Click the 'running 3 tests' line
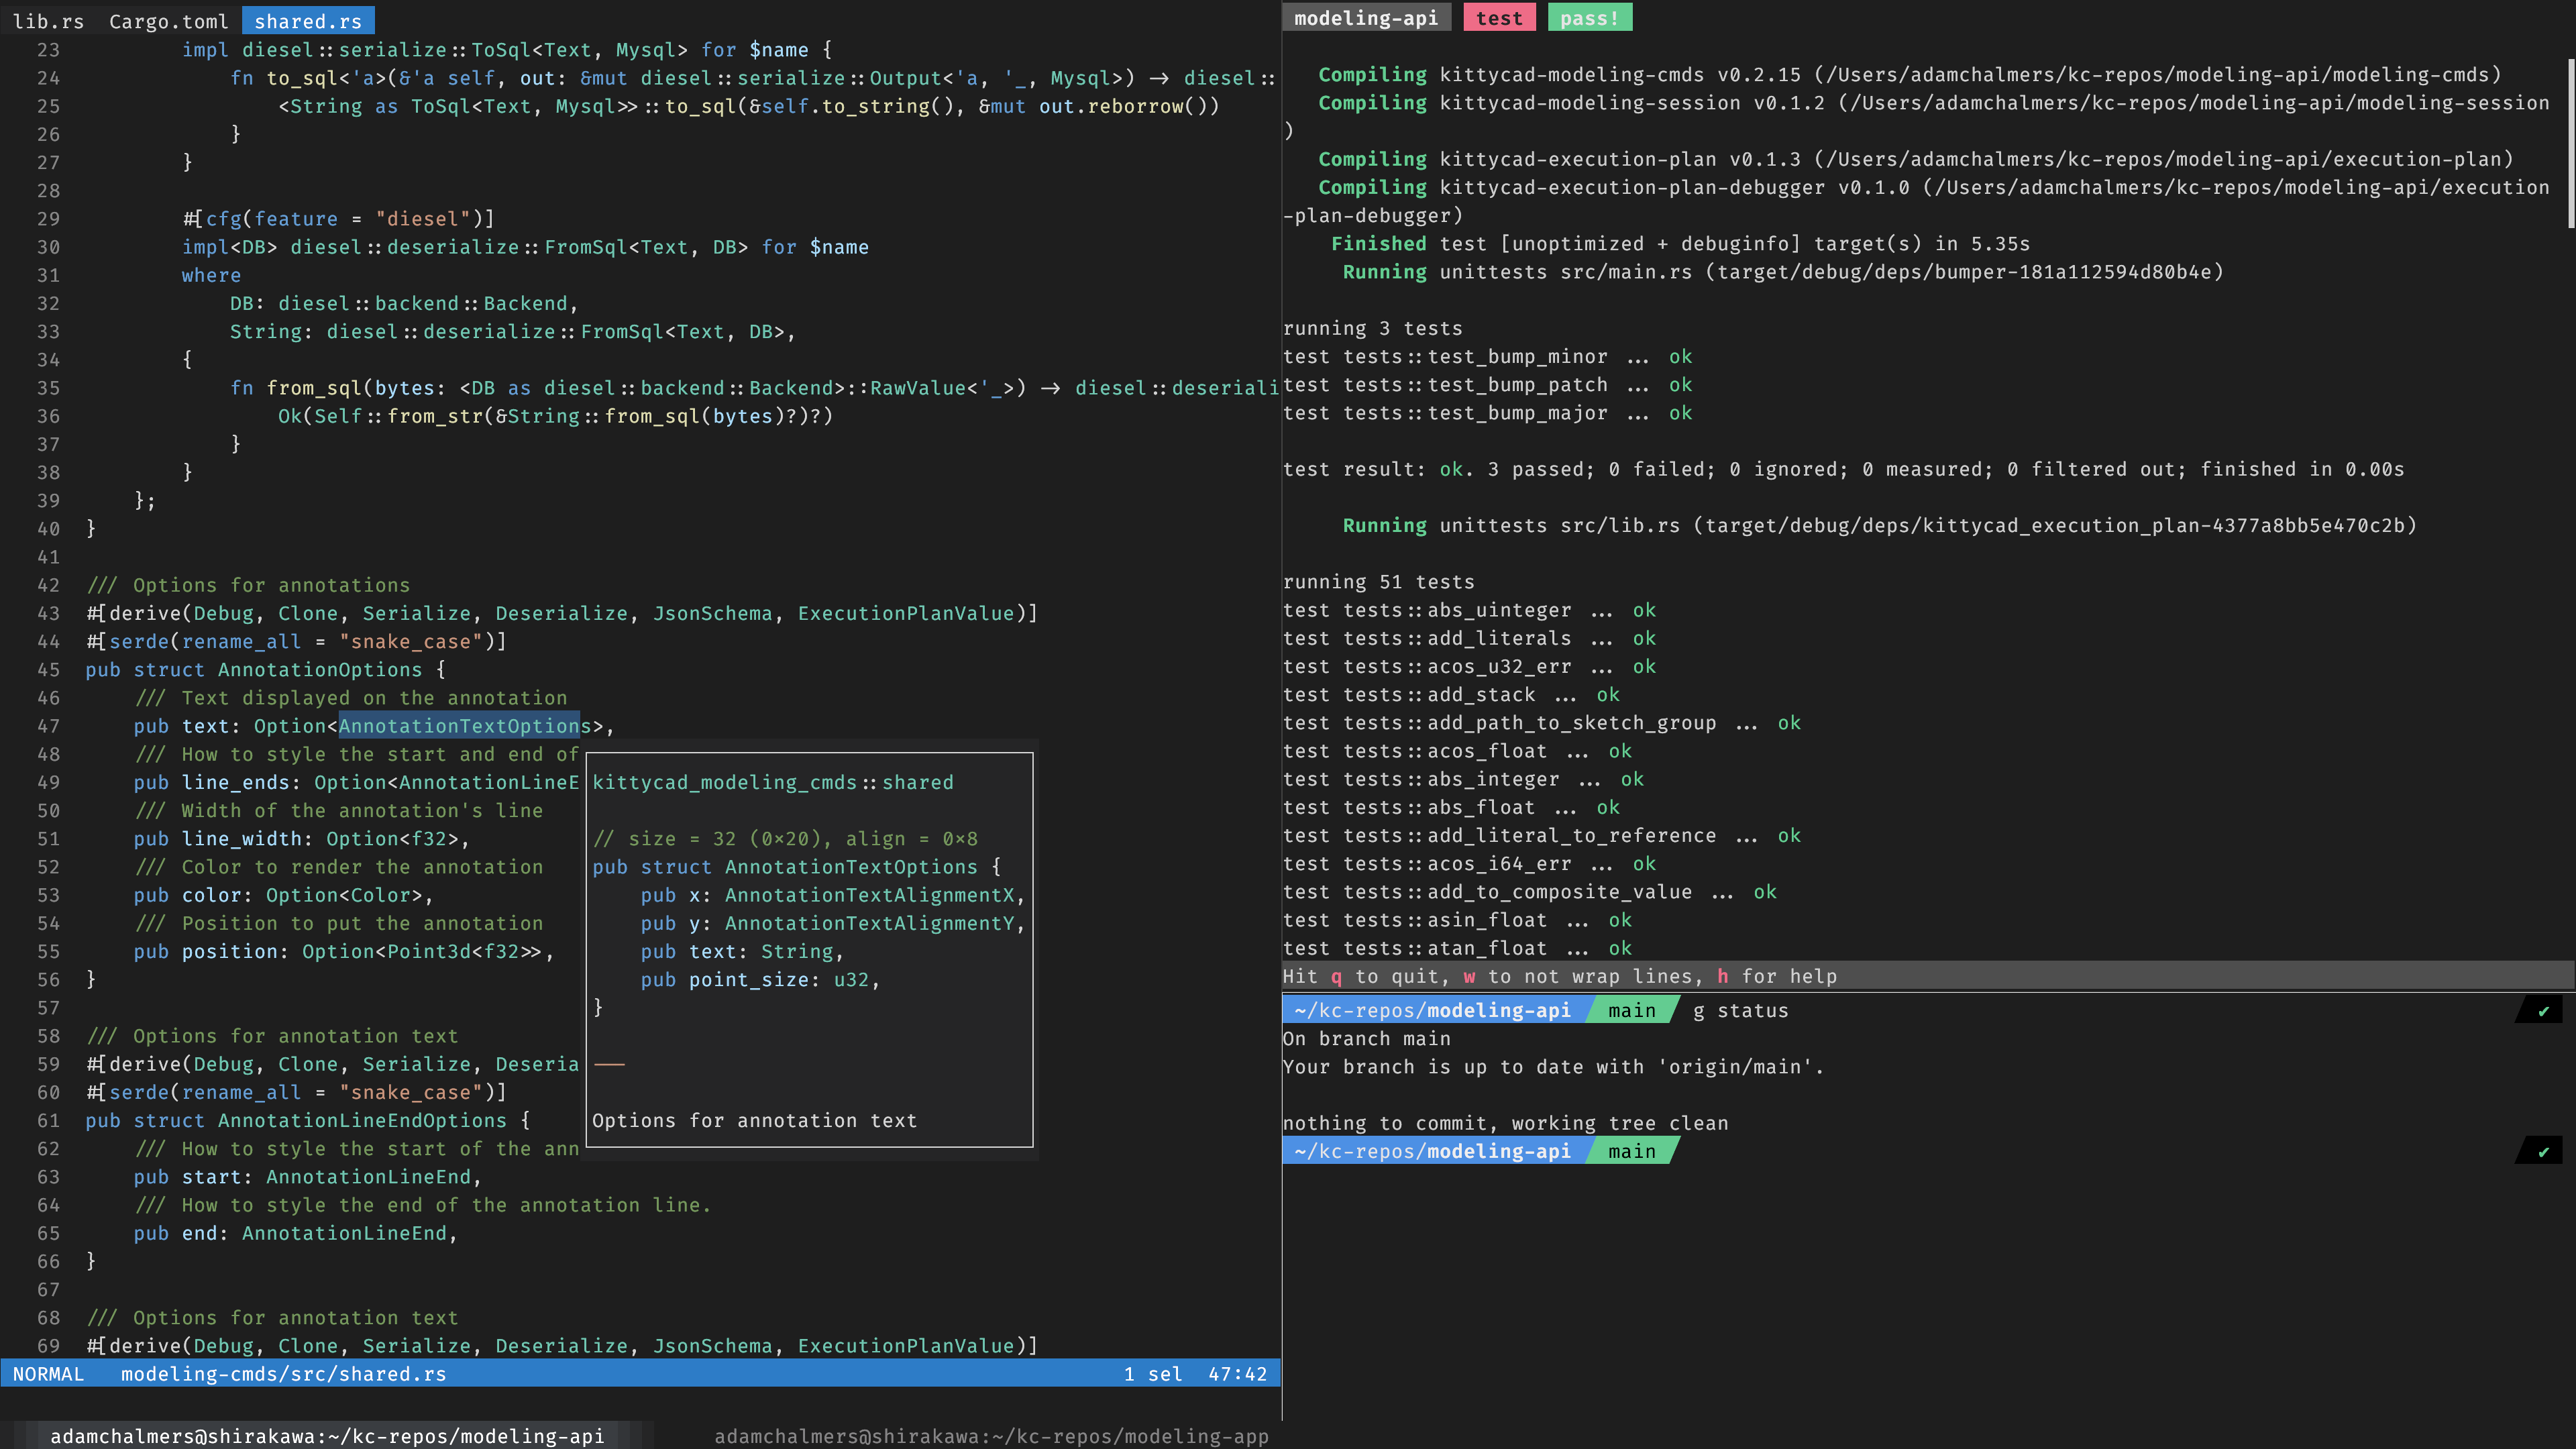 tap(1373, 329)
